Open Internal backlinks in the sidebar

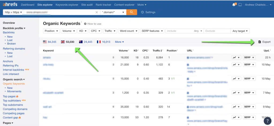(13, 70)
